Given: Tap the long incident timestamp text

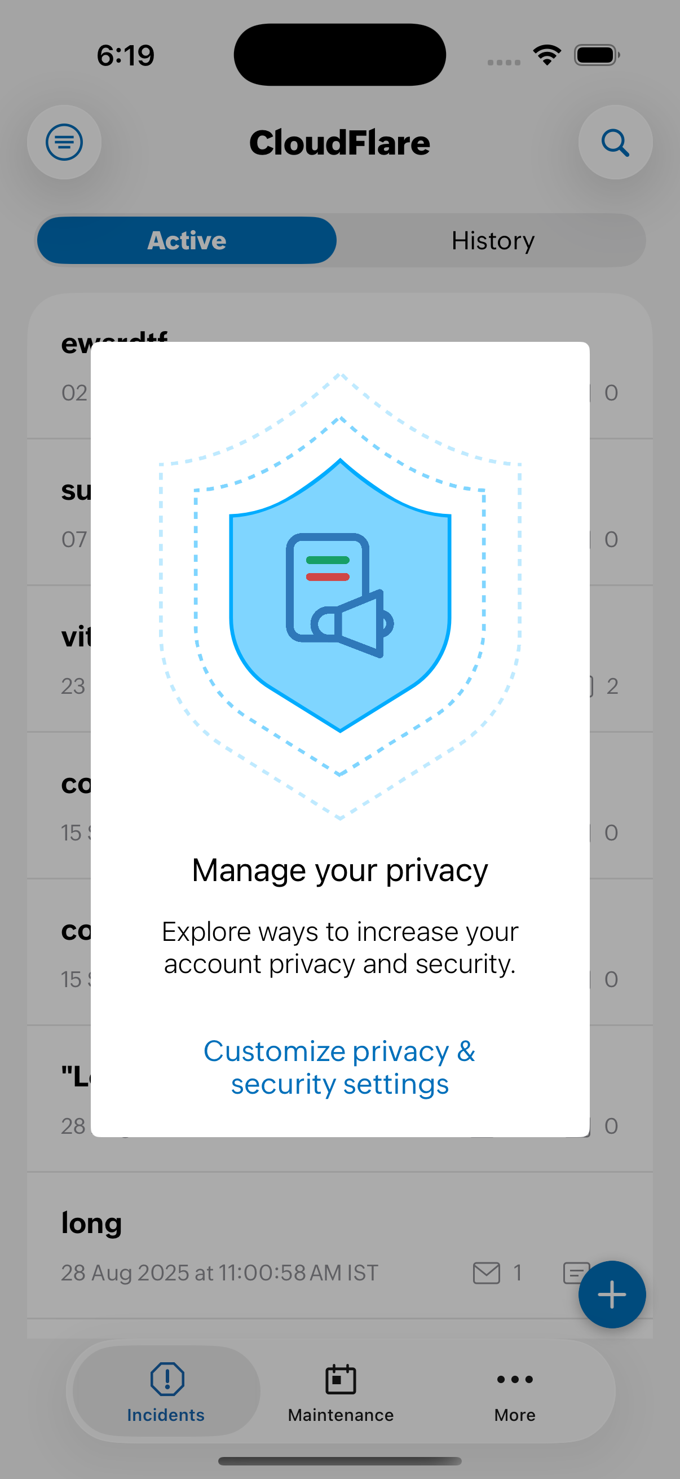Looking at the screenshot, I should click(x=219, y=1273).
